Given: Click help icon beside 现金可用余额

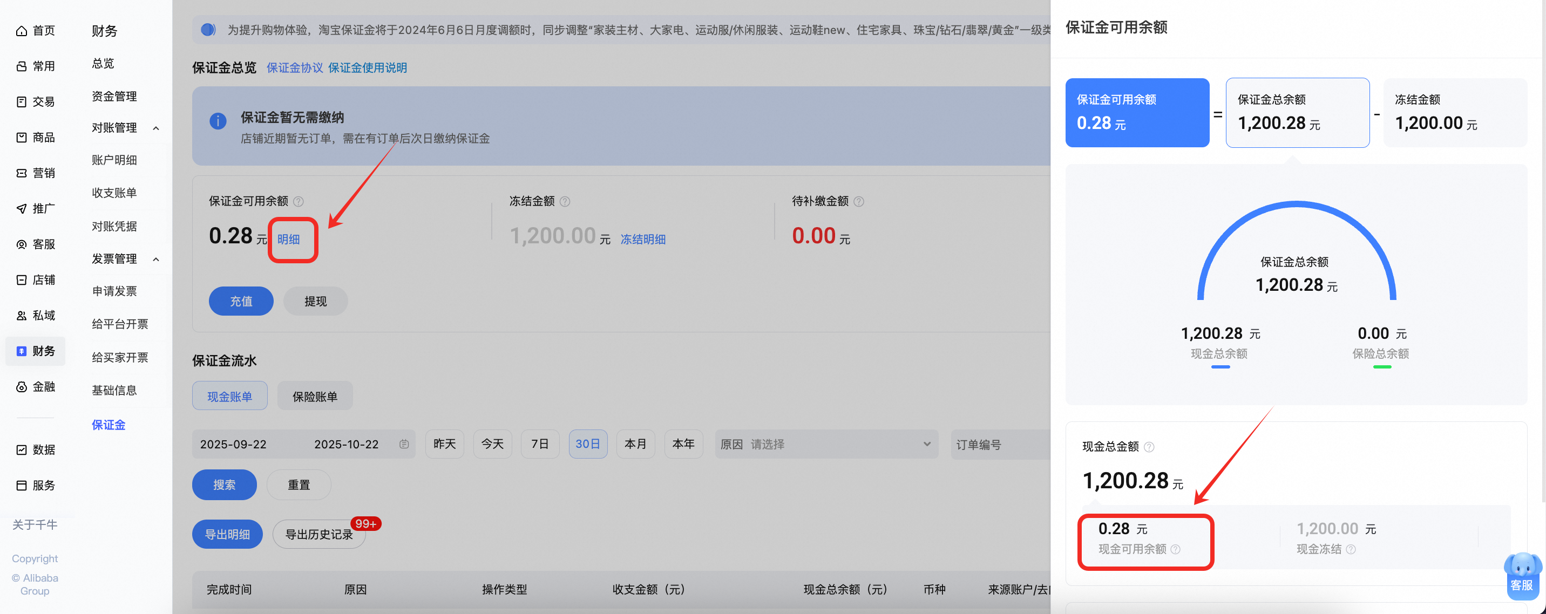Looking at the screenshot, I should point(1176,549).
